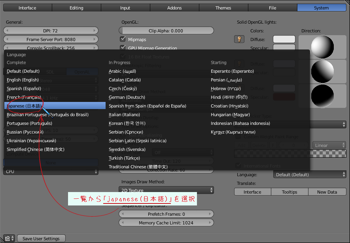Select Traditional Chinese (繁體中文)
Image resolution: width=350 pixels, height=243 pixels.
(157, 167)
